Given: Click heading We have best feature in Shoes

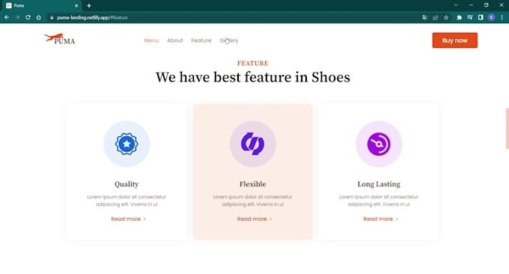Looking at the screenshot, I should [x=252, y=77].
